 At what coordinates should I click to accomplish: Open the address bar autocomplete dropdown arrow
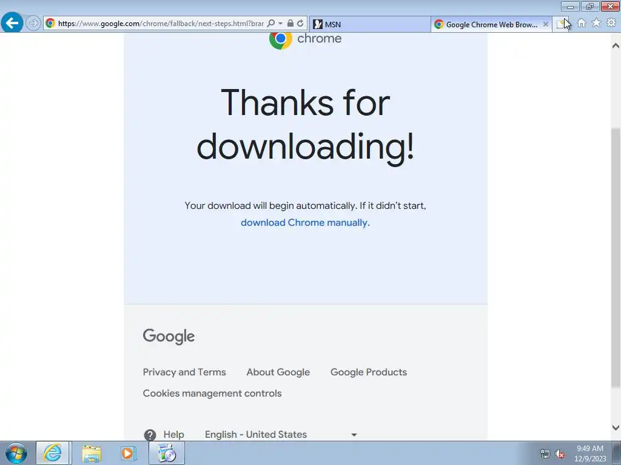(x=280, y=24)
